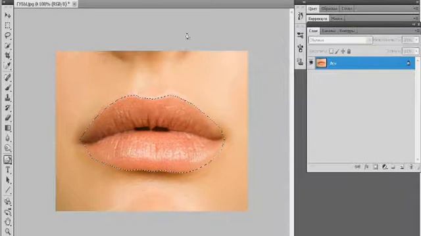The height and width of the screenshot is (236, 421).
Task: Select the Dodge tool
Action: (x=7, y=148)
